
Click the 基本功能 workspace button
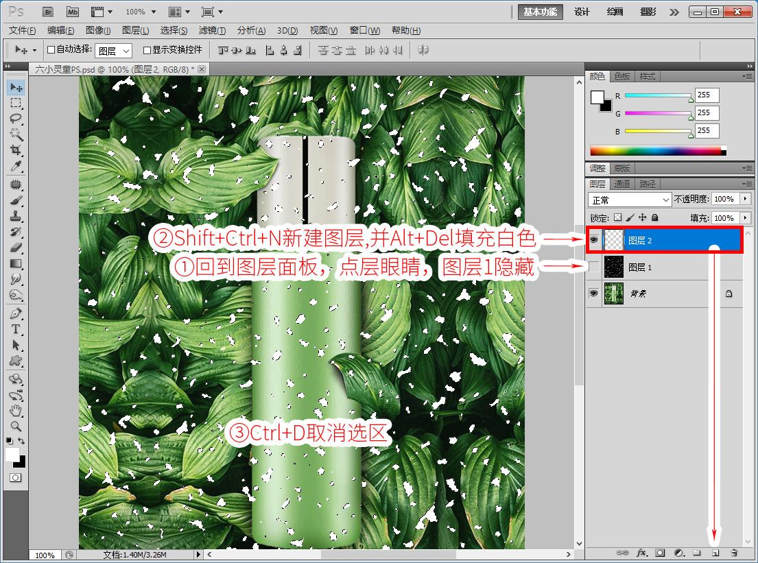(540, 12)
